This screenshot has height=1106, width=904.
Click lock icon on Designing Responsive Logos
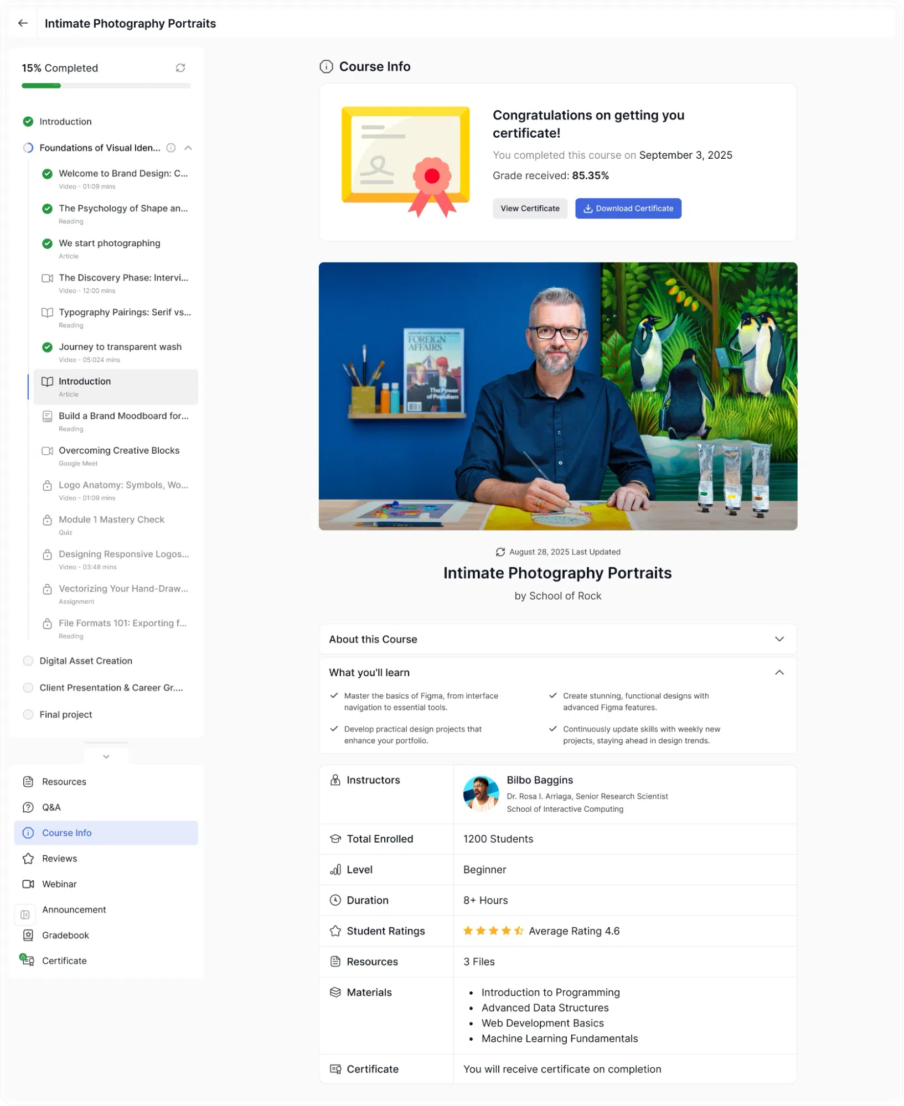coord(48,555)
